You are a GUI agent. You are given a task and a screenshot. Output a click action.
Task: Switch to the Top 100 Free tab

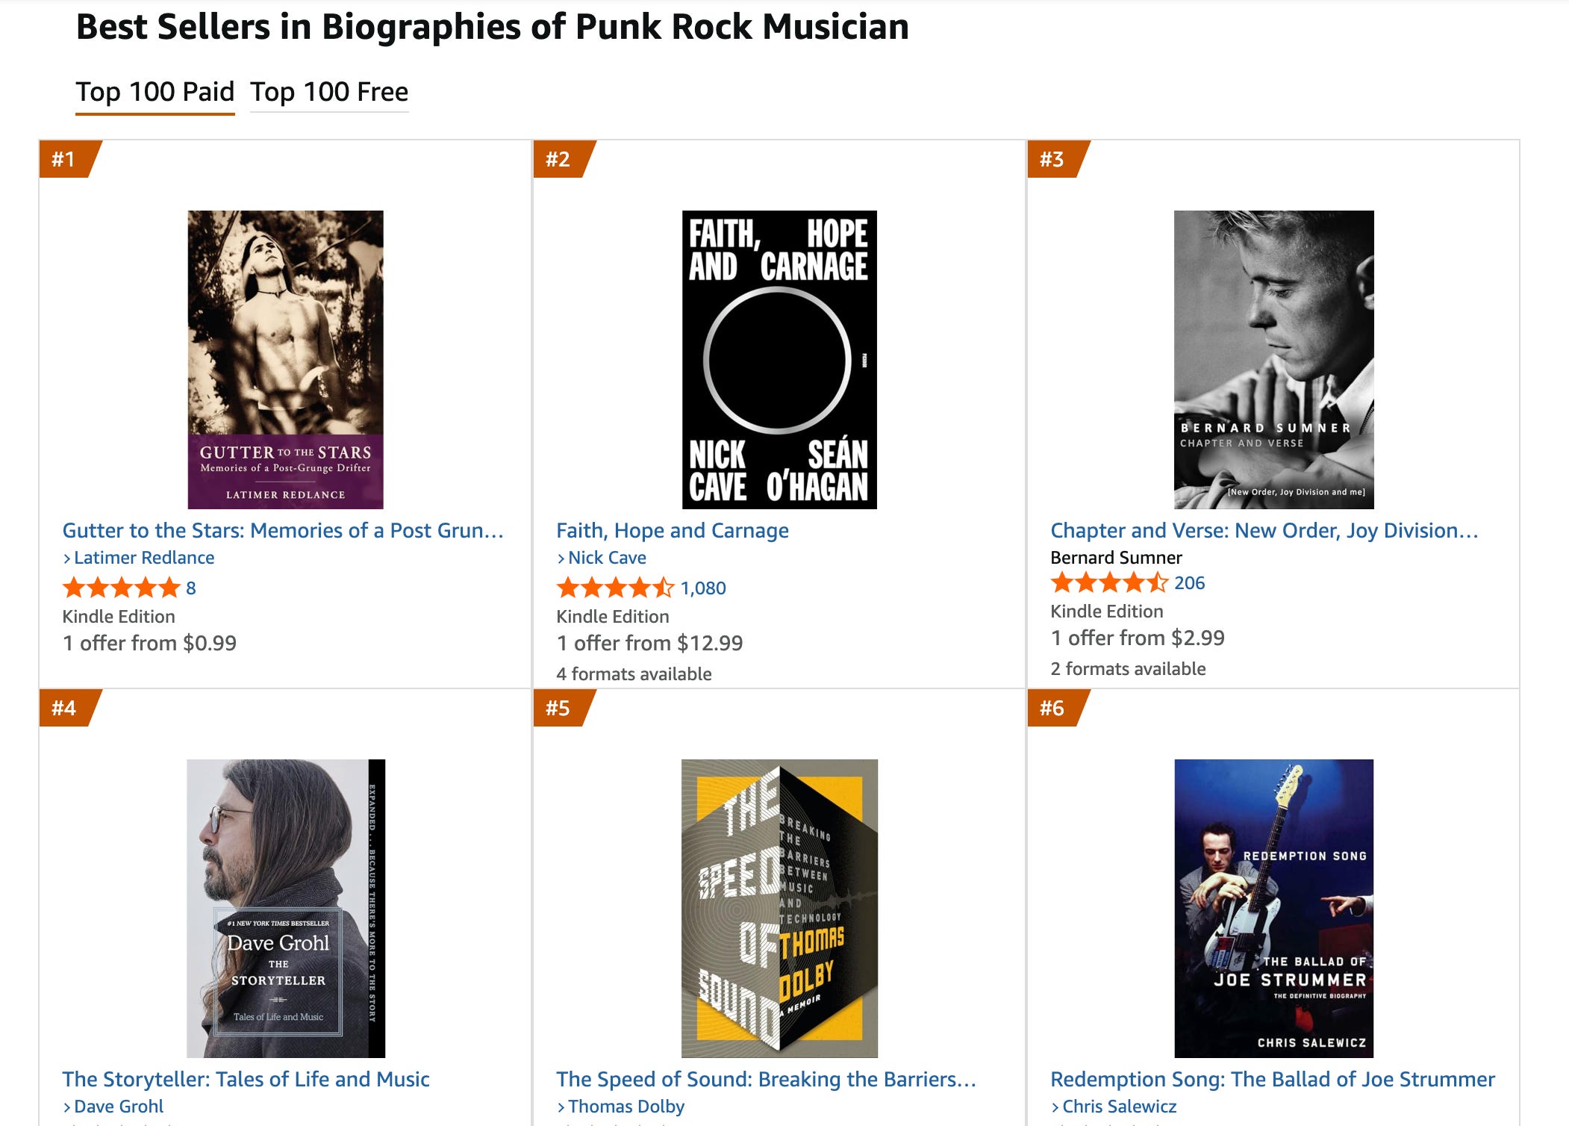pos(329,92)
